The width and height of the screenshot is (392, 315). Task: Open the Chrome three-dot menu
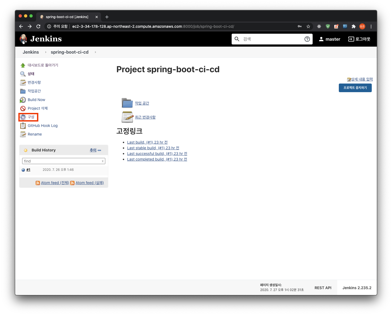pyautogui.click(x=371, y=26)
